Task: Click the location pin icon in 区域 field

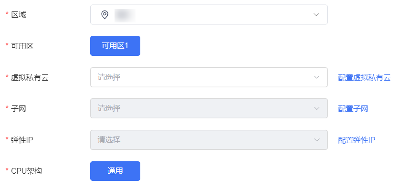Action: tap(105, 15)
